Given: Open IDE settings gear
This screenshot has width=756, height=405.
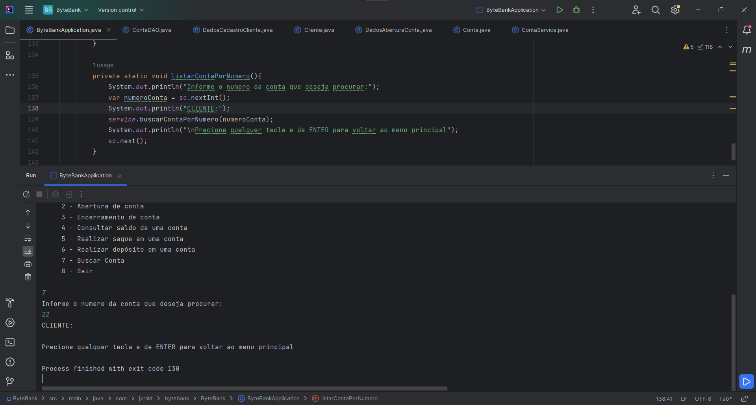Looking at the screenshot, I should tap(675, 10).
